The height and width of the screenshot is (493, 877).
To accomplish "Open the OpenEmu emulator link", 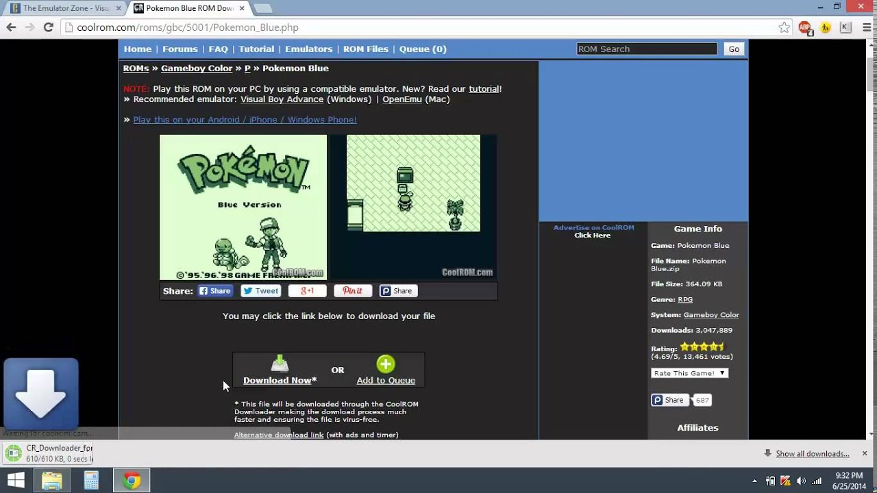I will coord(402,99).
